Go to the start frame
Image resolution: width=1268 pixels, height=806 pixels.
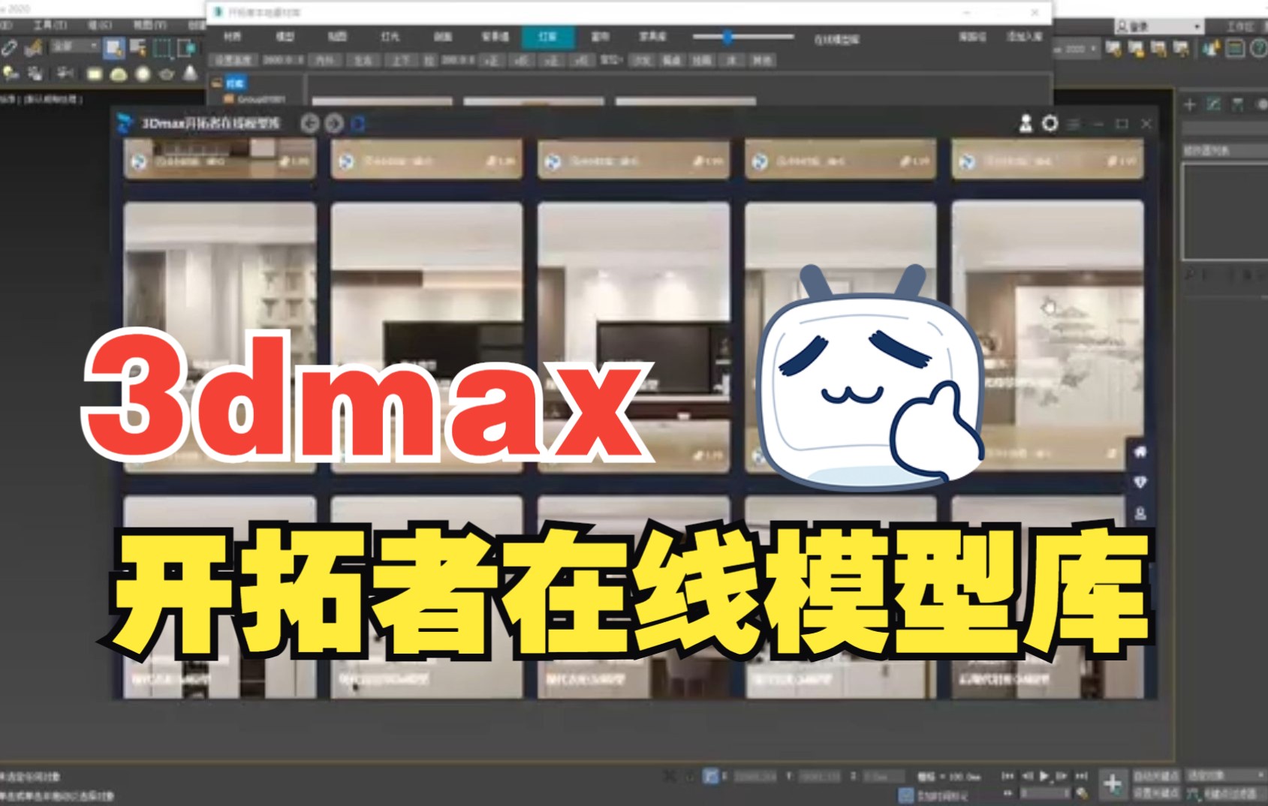1008,775
